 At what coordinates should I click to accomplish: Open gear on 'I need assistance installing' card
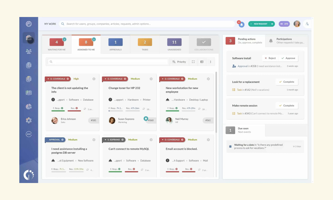tap(94, 140)
